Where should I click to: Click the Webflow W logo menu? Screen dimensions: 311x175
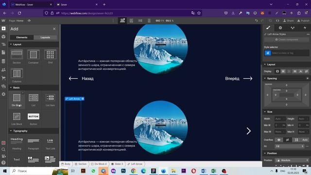tap(3, 20)
